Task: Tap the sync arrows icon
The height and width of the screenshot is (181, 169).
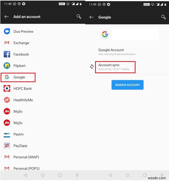Action: [92, 67]
